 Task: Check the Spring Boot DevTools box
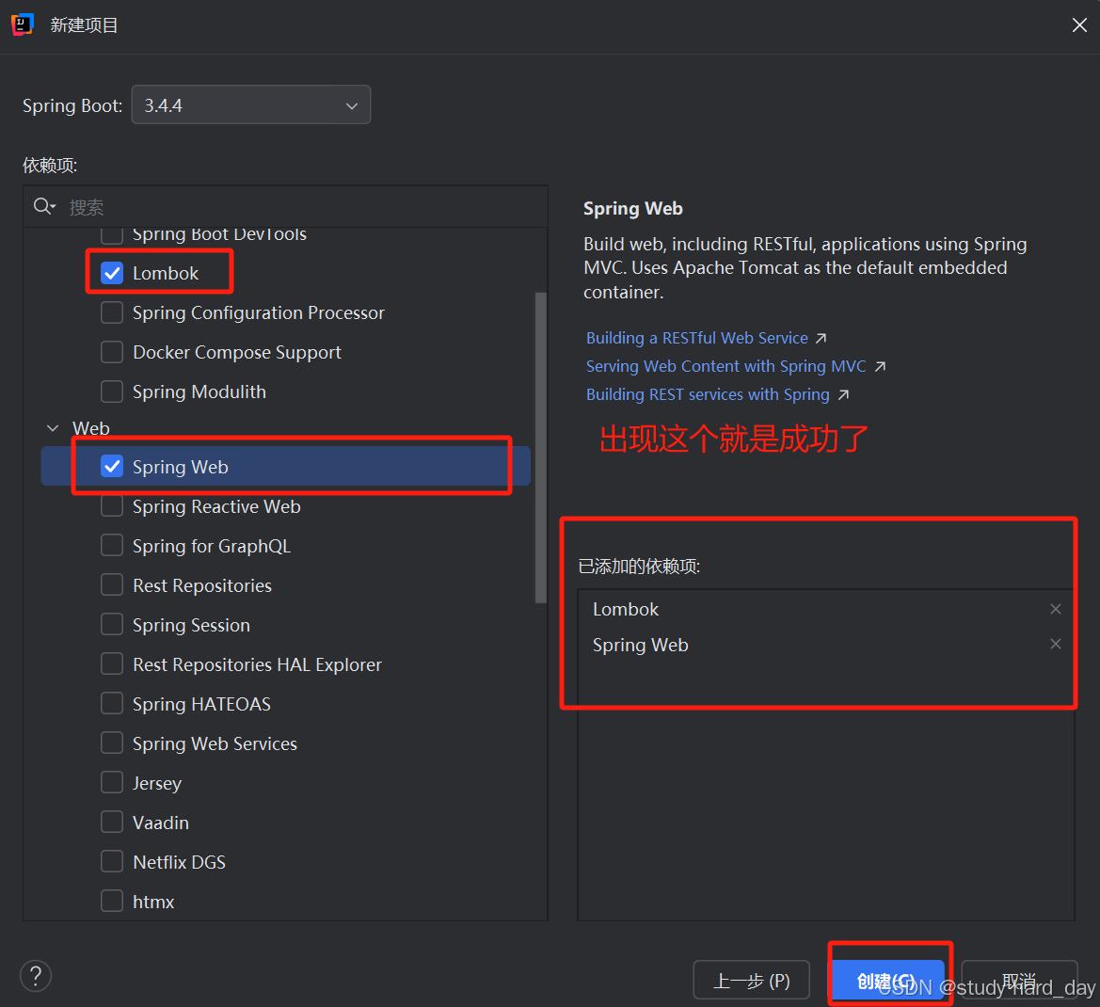pyautogui.click(x=112, y=234)
